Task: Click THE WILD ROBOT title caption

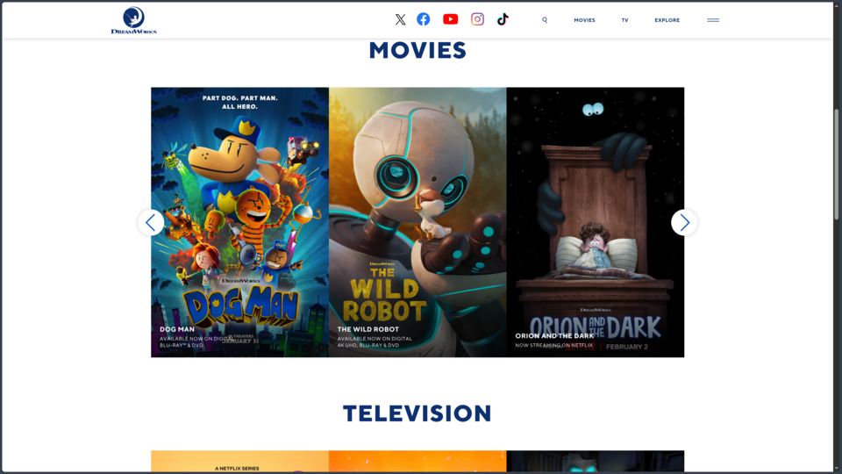Action: (x=367, y=329)
